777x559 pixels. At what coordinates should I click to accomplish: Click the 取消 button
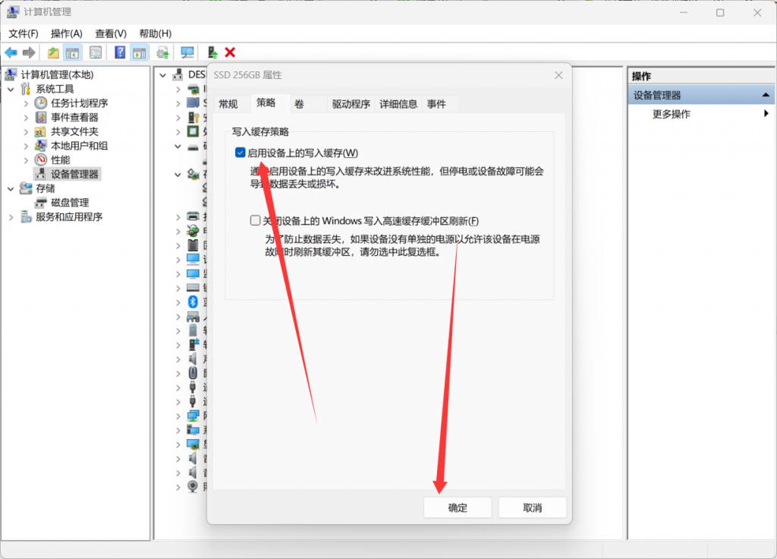[x=532, y=507]
